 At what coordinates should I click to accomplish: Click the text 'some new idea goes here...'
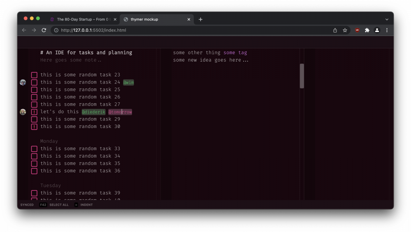click(211, 60)
